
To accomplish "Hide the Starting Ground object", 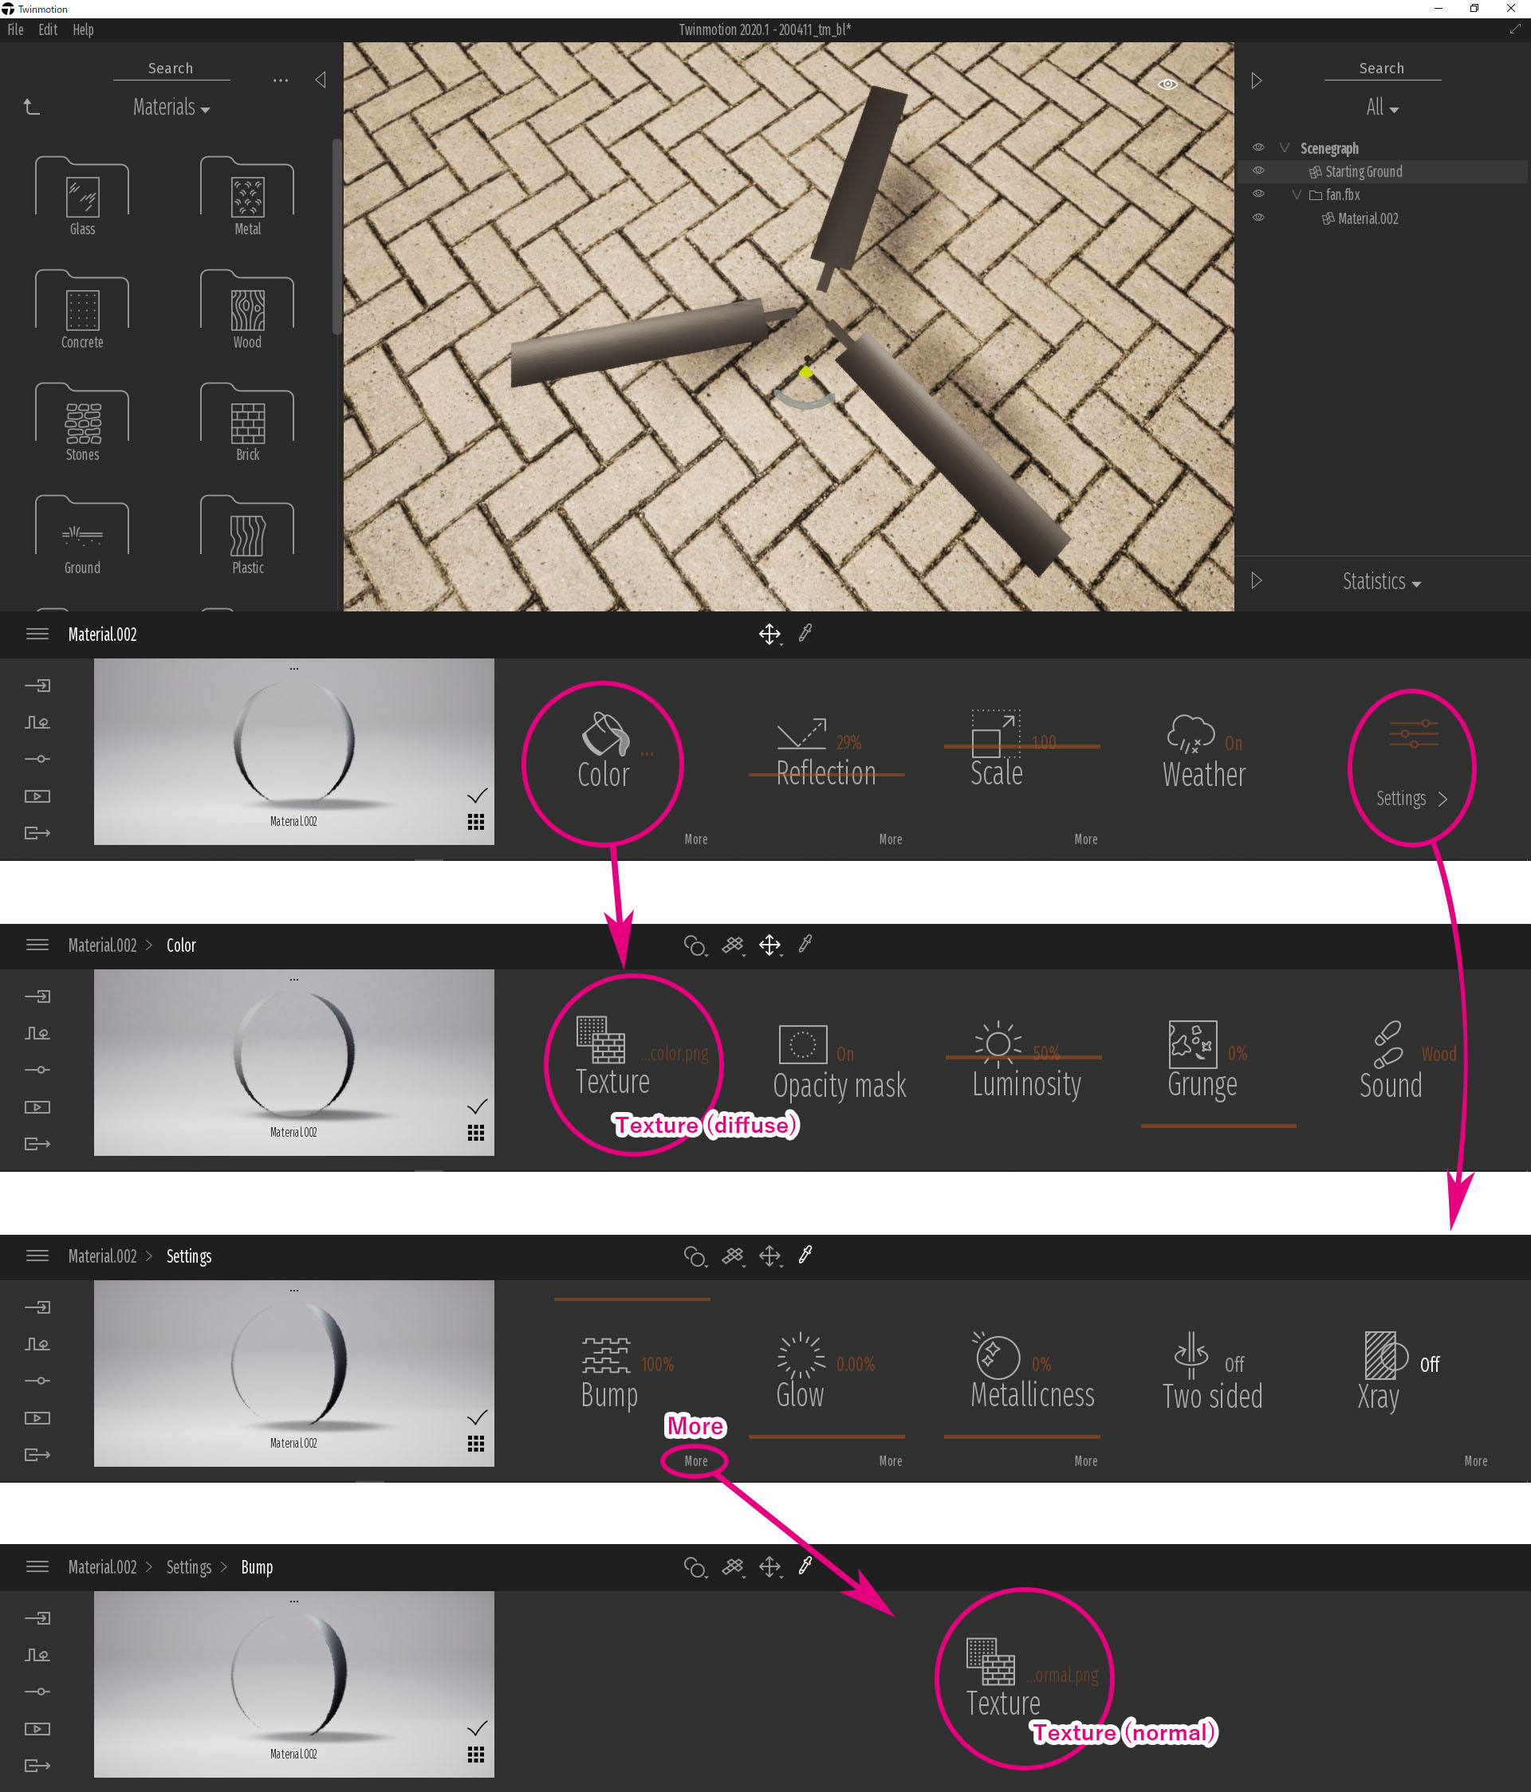I will point(1258,171).
